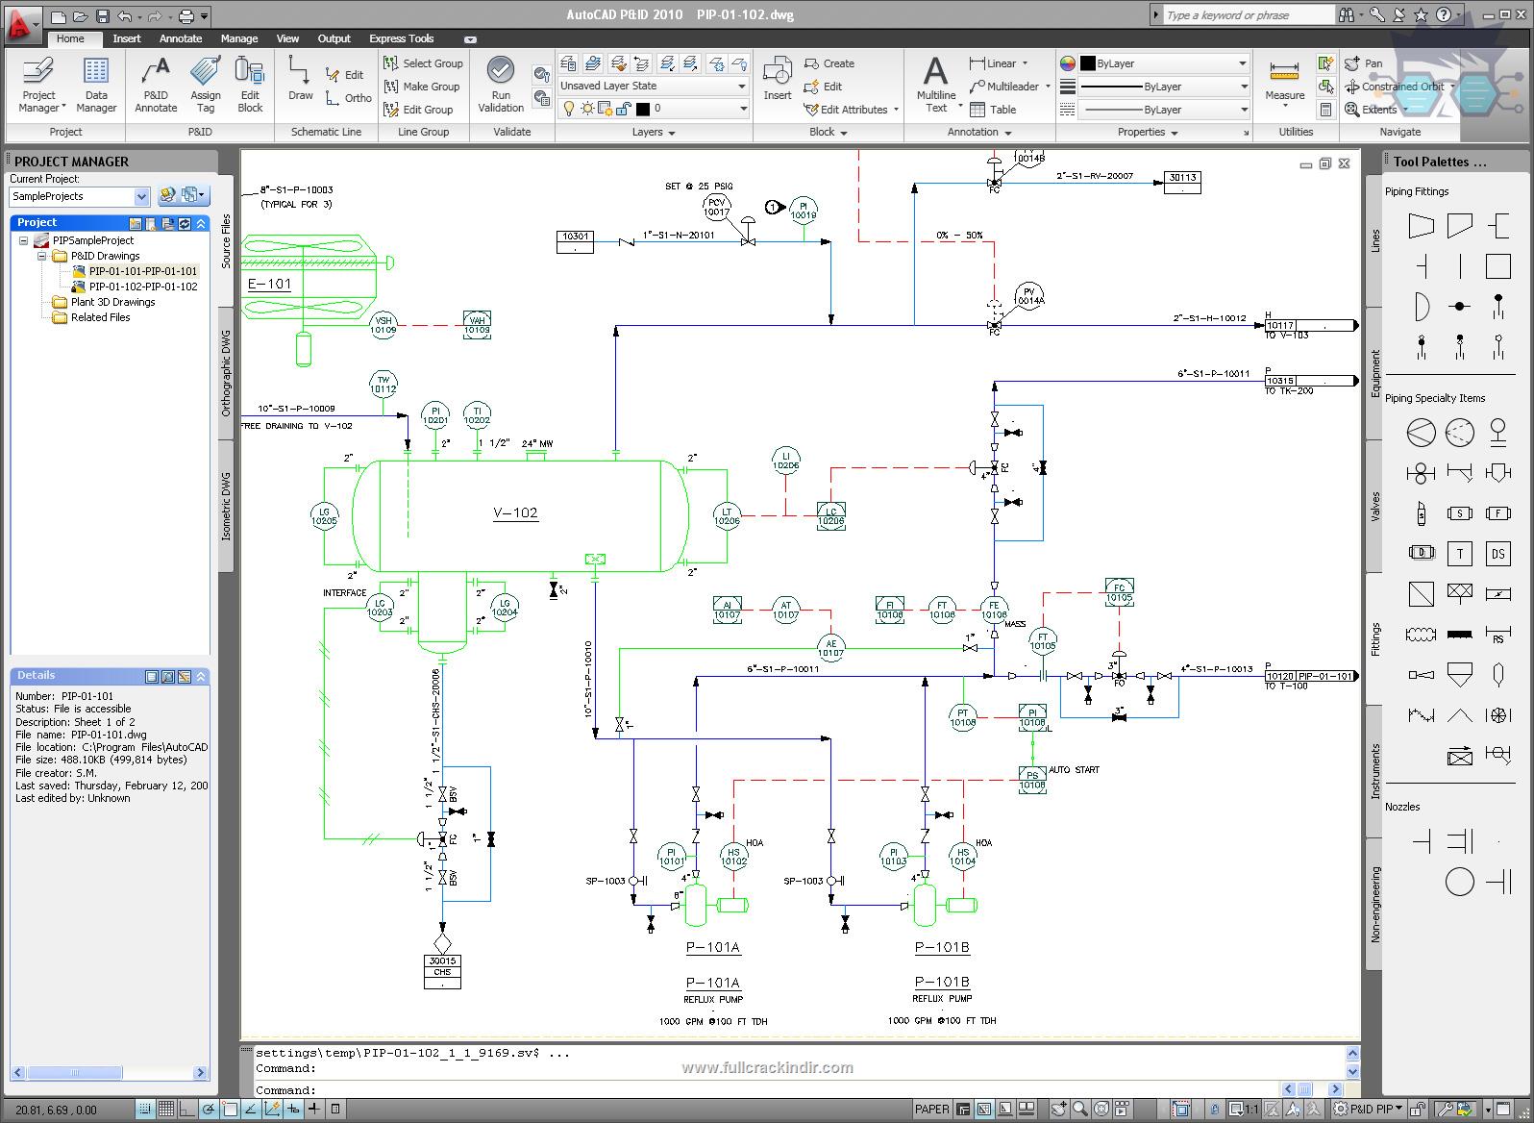Click the Edit Attributes button

(x=850, y=110)
